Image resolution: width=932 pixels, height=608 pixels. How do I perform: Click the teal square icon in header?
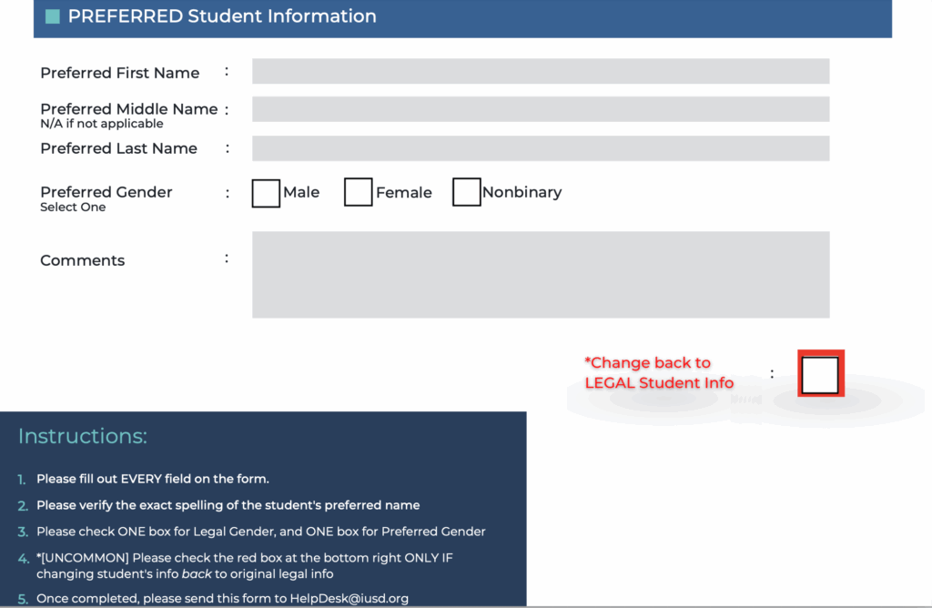click(52, 16)
